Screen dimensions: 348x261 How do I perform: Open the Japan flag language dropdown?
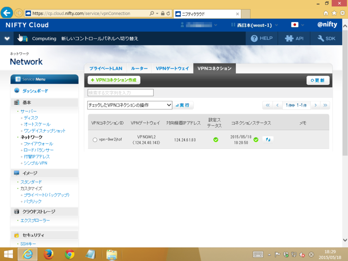click(x=298, y=25)
